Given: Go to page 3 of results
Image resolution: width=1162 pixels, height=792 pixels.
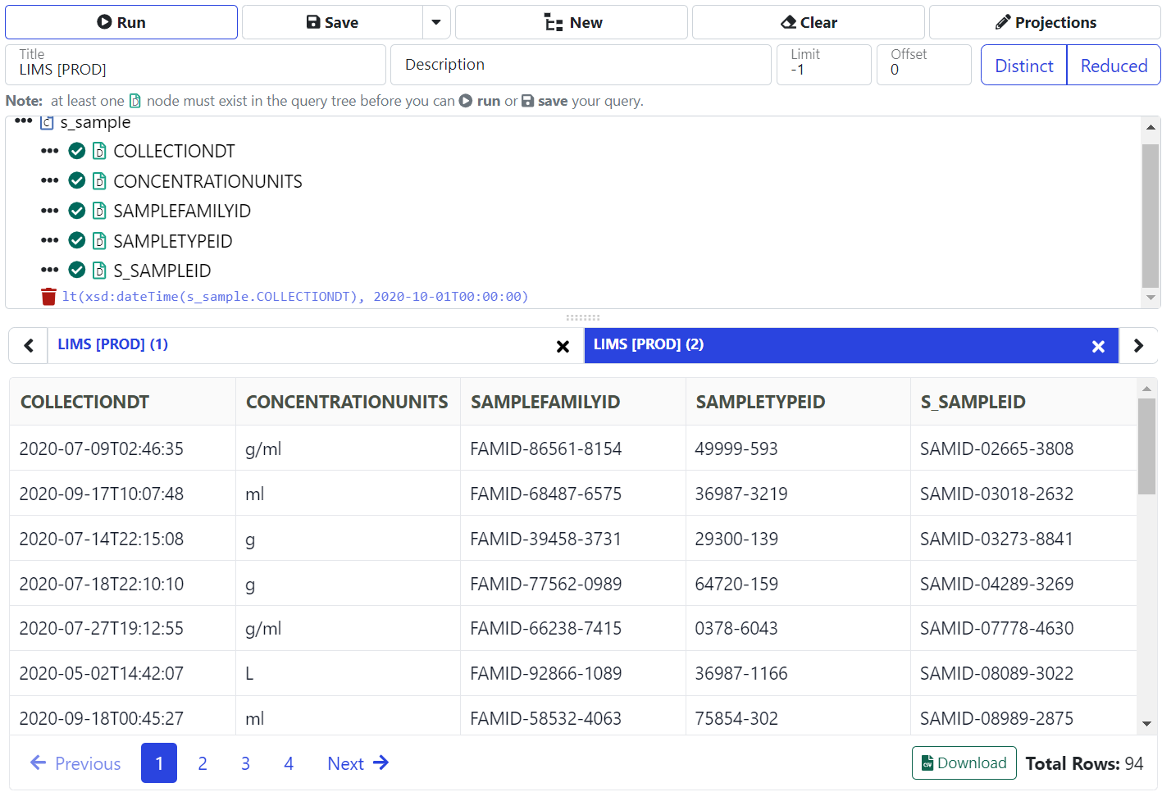Looking at the screenshot, I should pyautogui.click(x=245, y=764).
